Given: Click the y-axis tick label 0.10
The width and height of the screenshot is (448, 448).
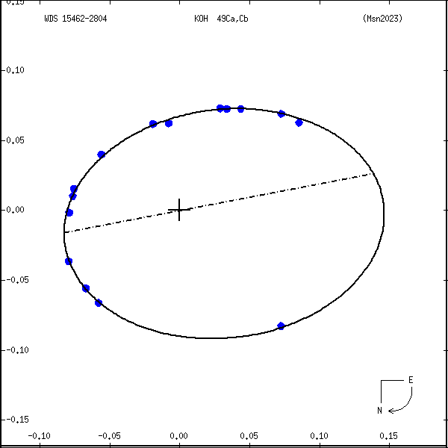Looking at the screenshot, I should 15,70.
